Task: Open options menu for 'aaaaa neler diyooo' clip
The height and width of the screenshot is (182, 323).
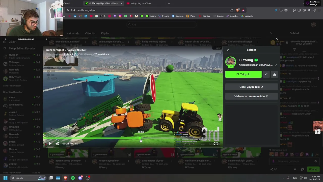Action: [x=172, y=161]
